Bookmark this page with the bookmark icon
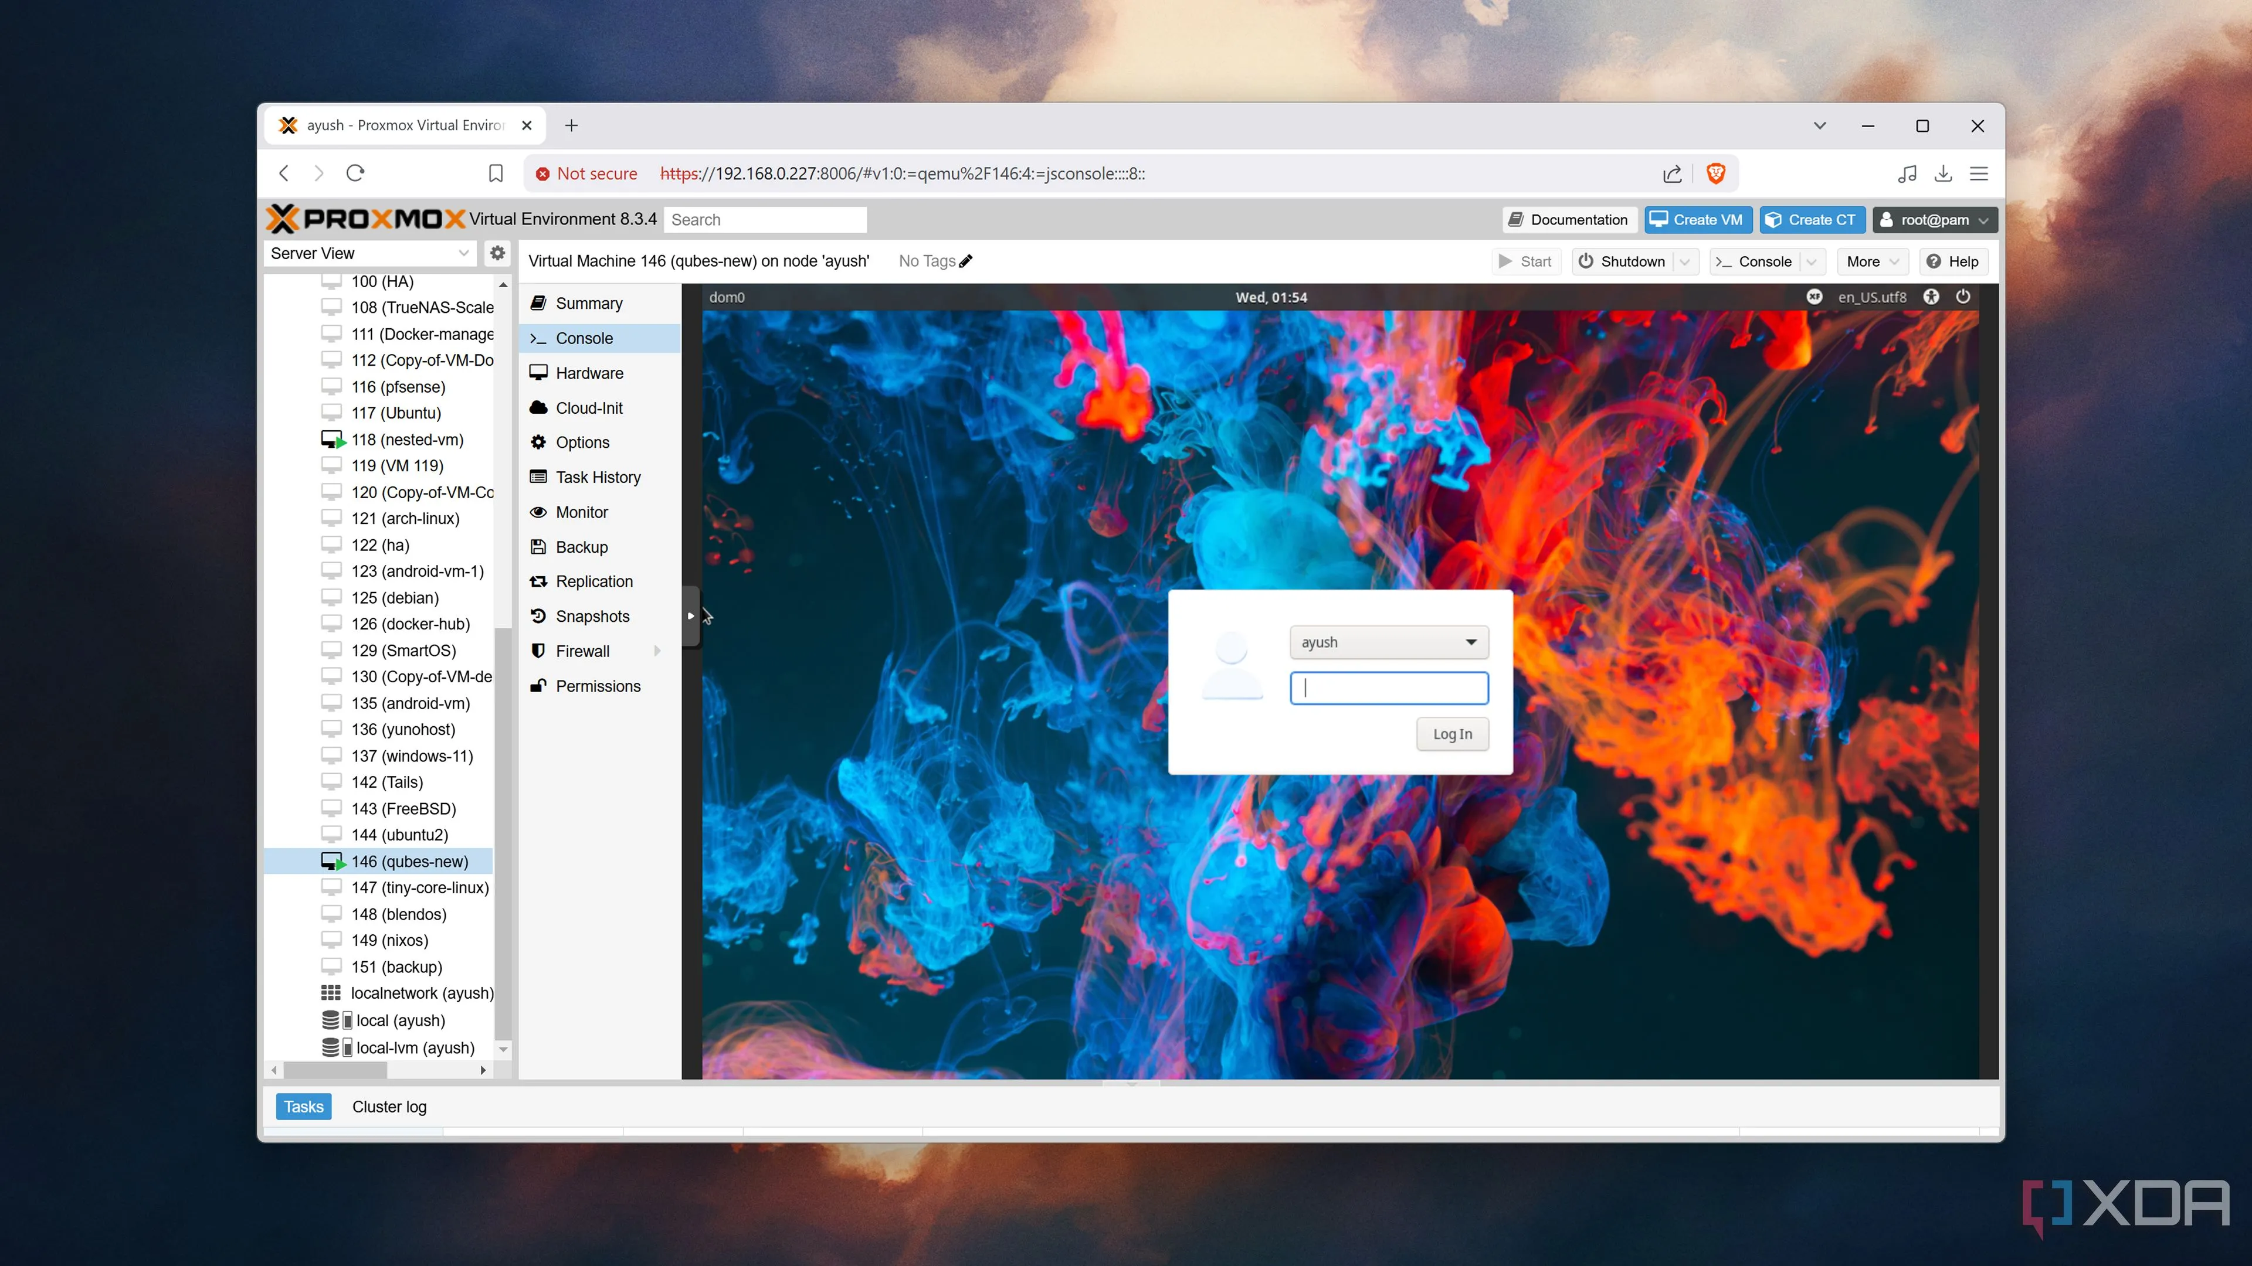The image size is (2252, 1266). click(x=496, y=174)
